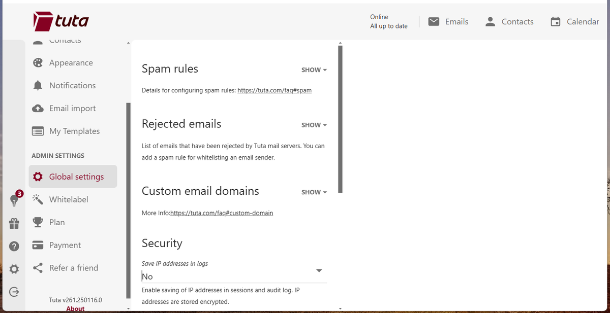Open support using the question mark icon
Image resolution: width=610 pixels, height=313 pixels.
pos(14,246)
